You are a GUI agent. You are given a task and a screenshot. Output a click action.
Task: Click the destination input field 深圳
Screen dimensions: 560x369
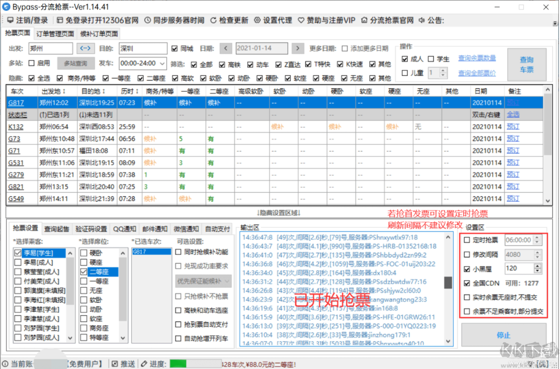point(142,49)
